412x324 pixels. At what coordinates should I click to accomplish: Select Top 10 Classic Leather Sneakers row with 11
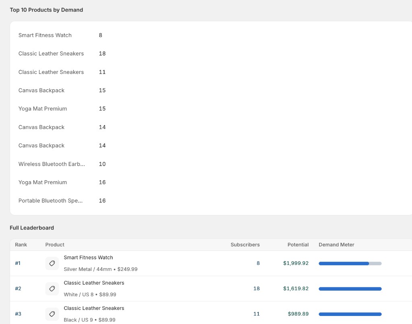[x=51, y=72]
